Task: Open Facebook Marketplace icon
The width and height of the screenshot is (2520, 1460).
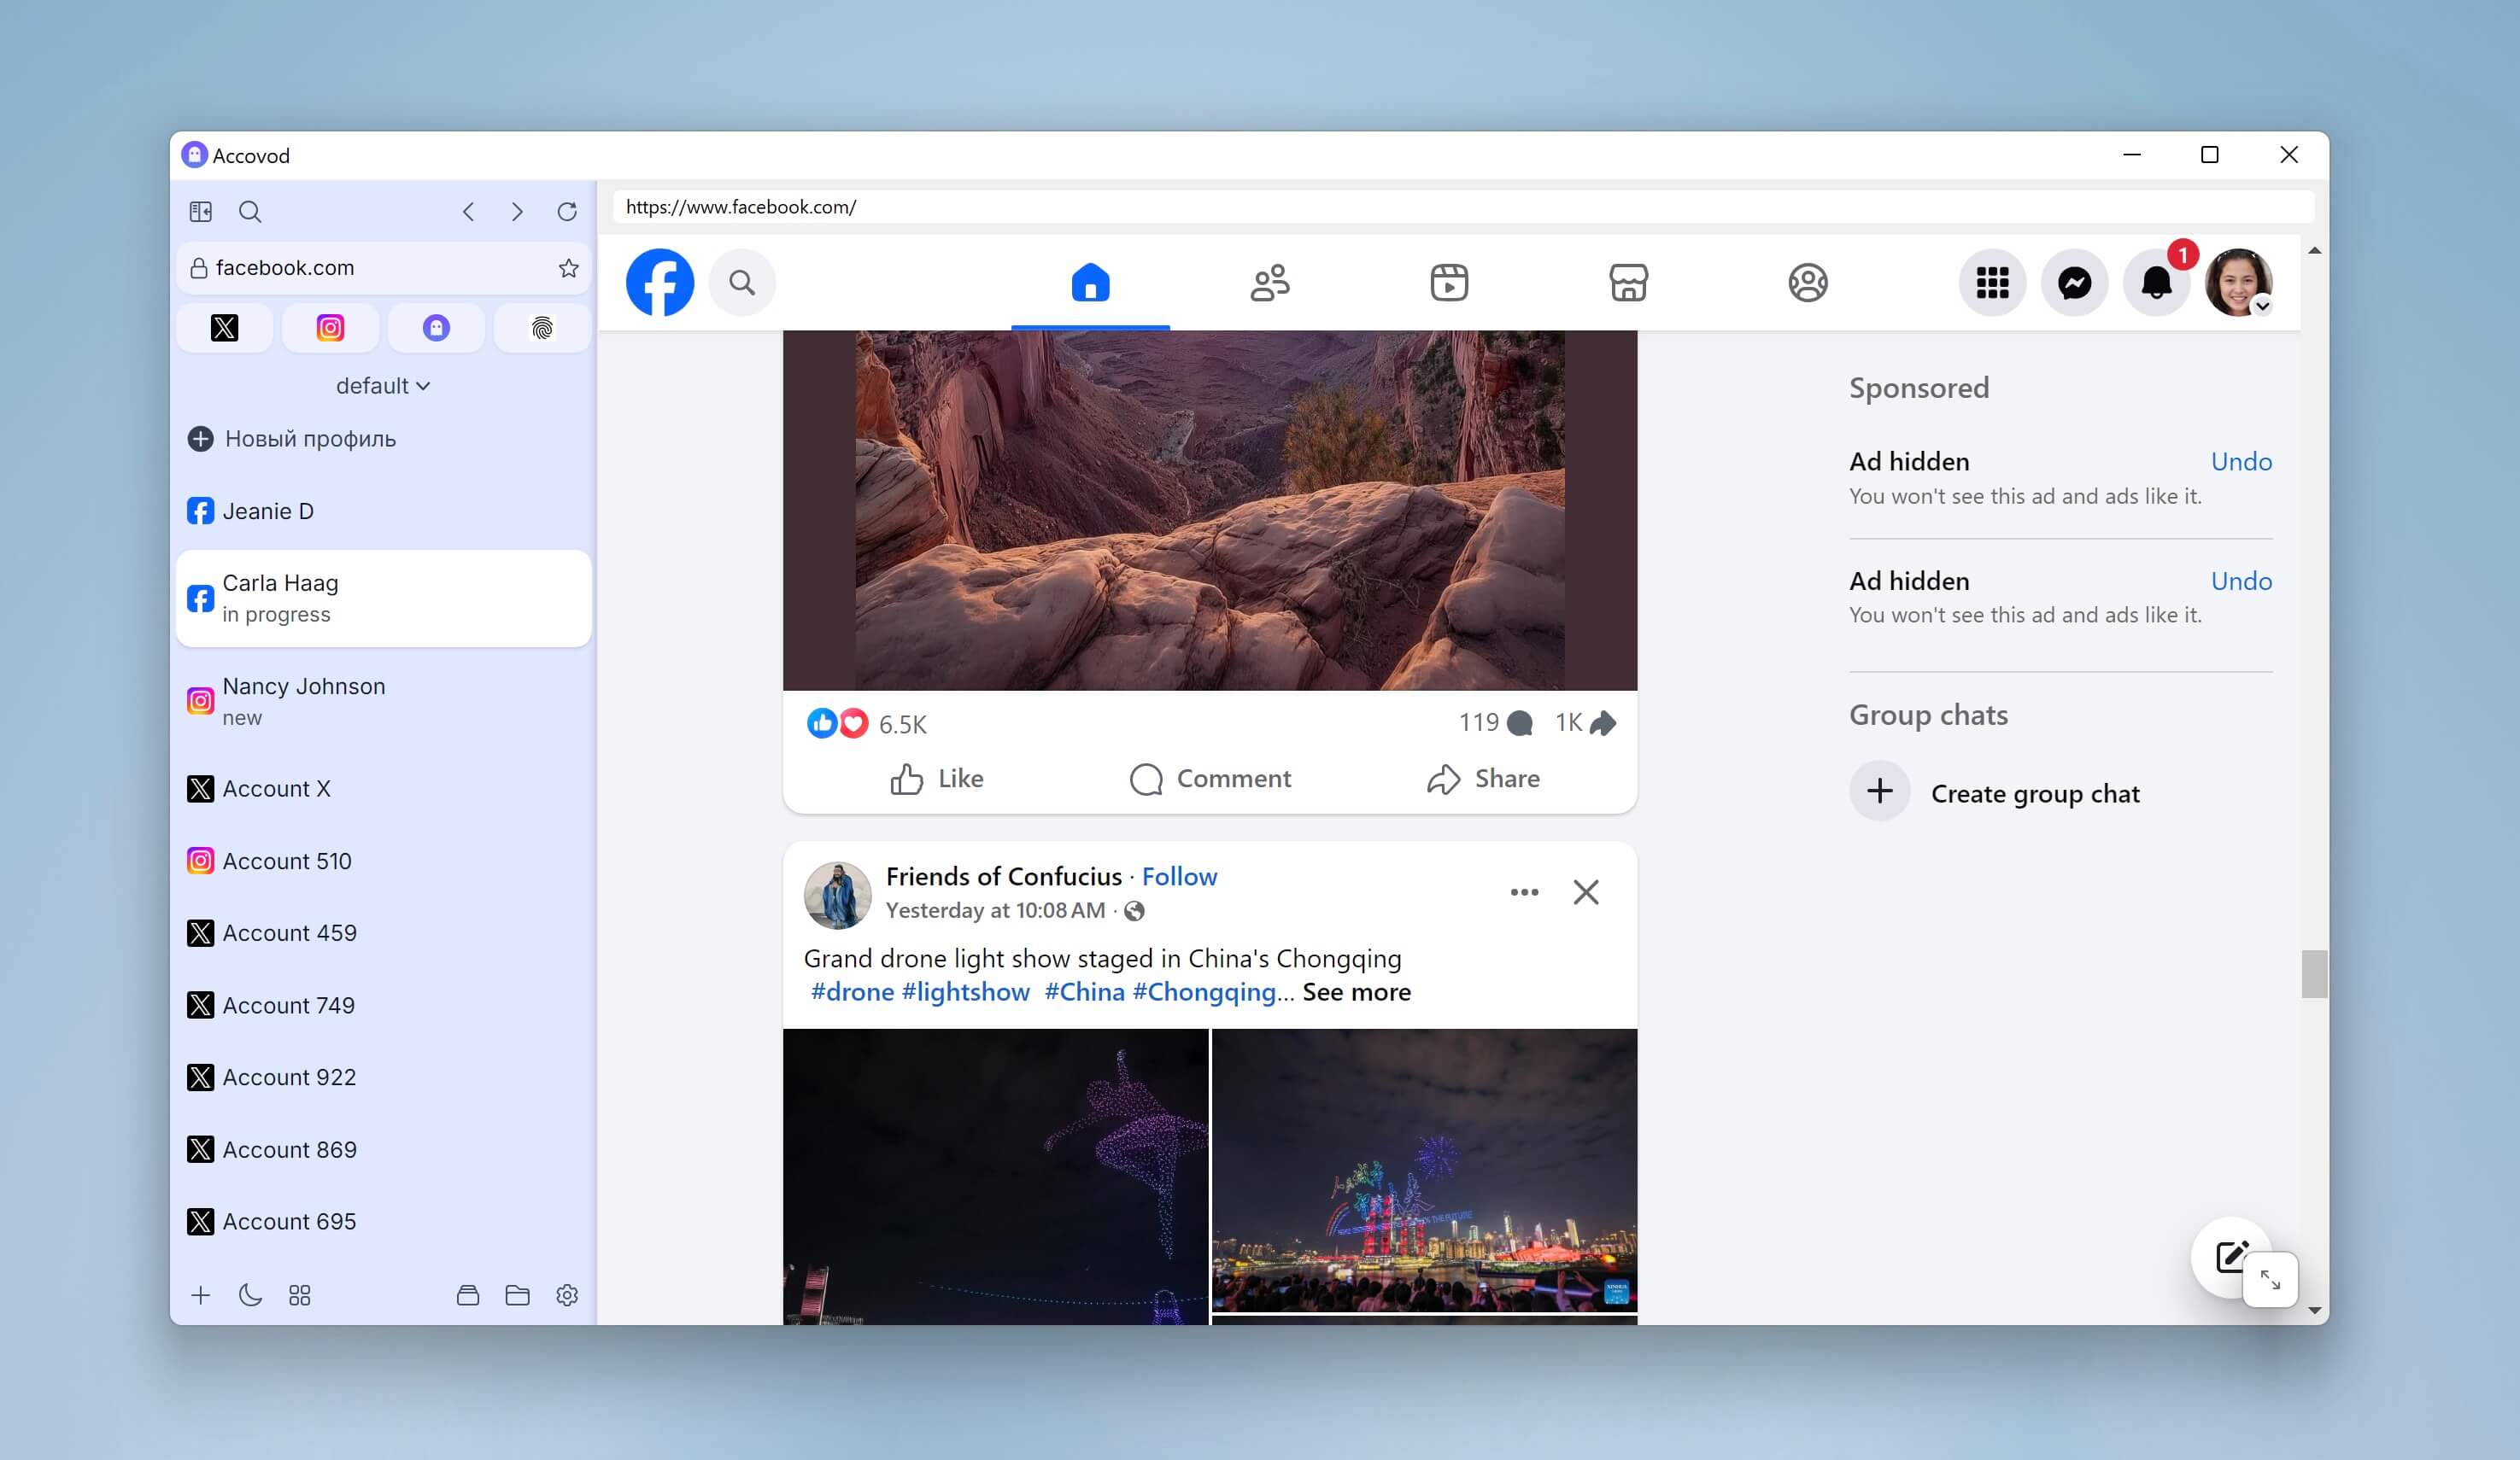Action: 1628,283
